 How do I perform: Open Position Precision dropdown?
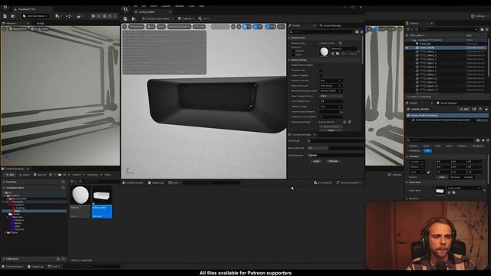coord(331,80)
